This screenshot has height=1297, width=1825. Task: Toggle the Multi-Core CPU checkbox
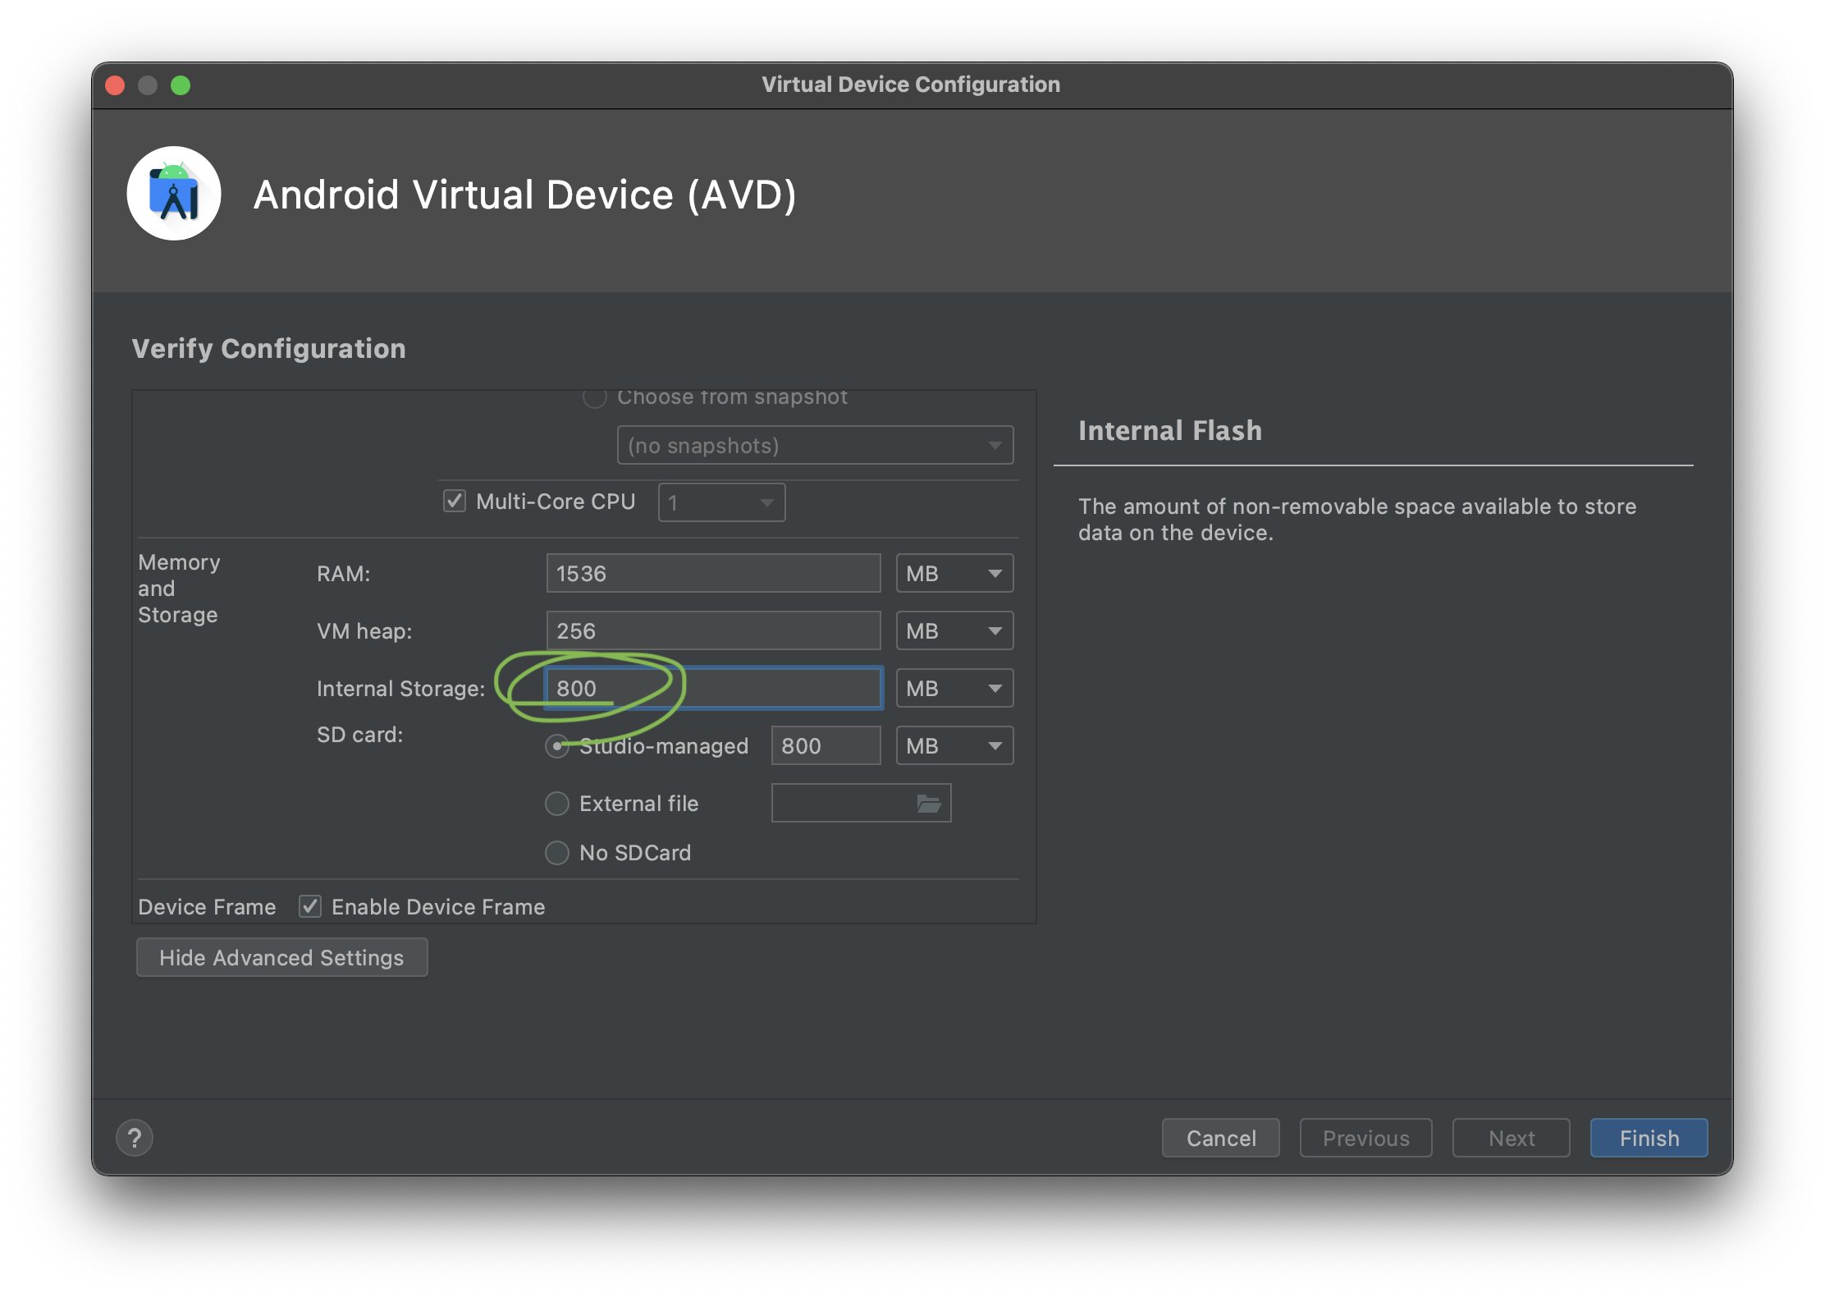coord(455,501)
